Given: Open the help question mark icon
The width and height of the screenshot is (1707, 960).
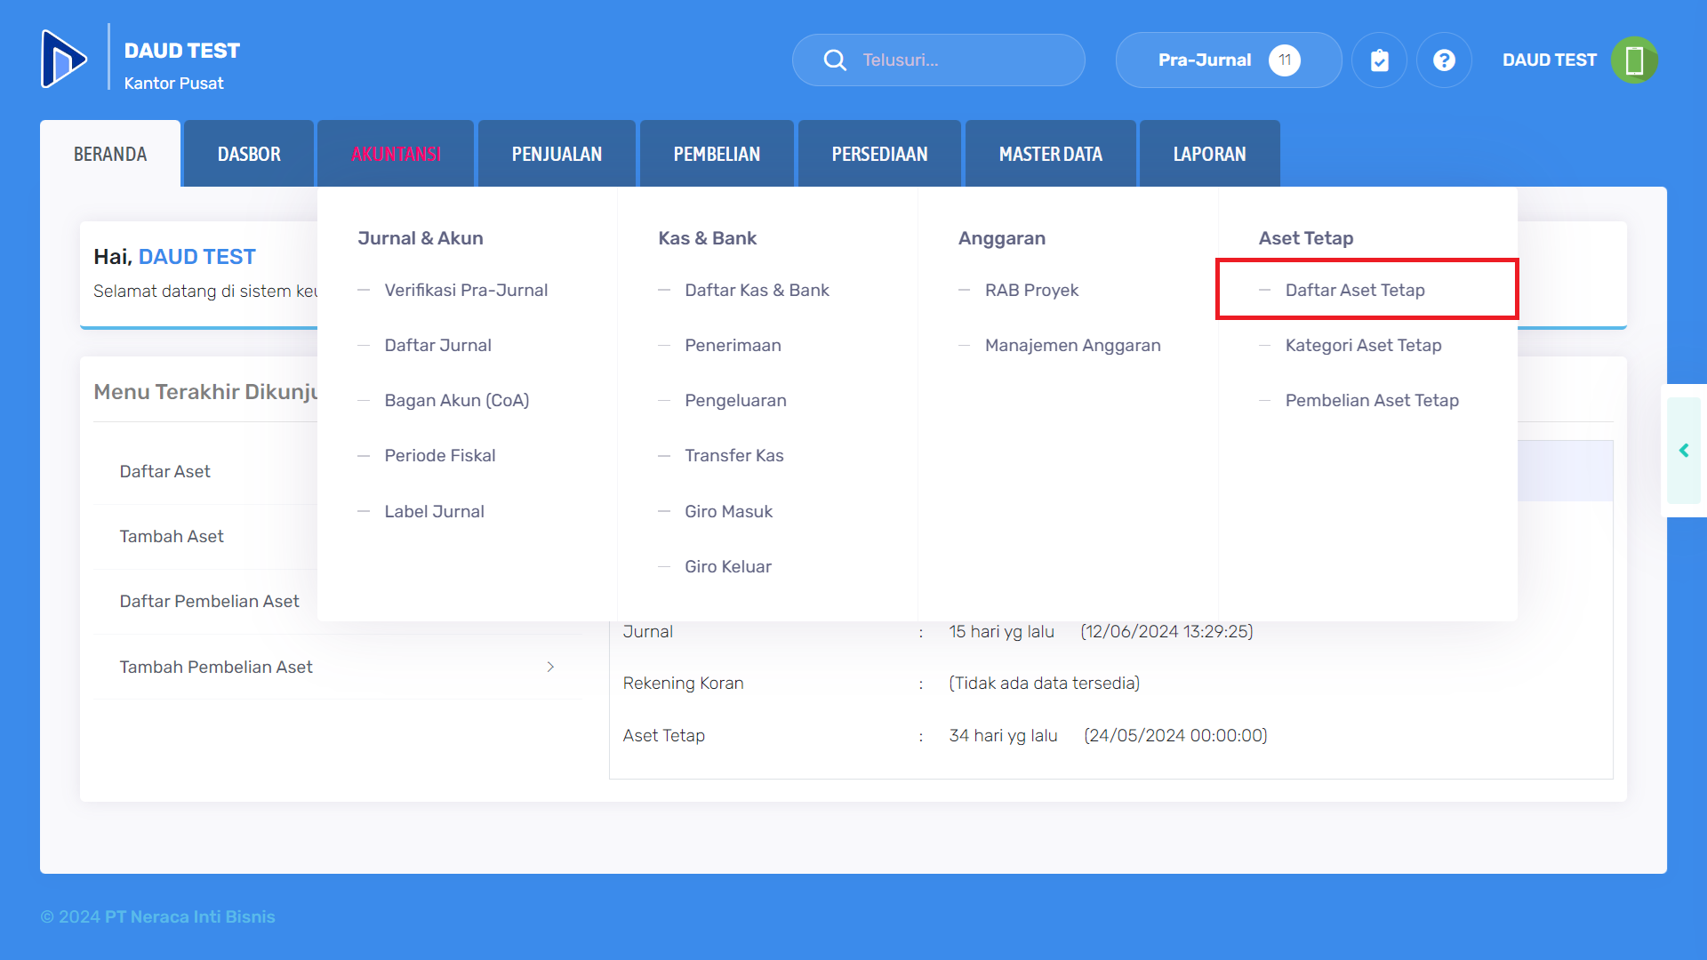Looking at the screenshot, I should pos(1444,60).
